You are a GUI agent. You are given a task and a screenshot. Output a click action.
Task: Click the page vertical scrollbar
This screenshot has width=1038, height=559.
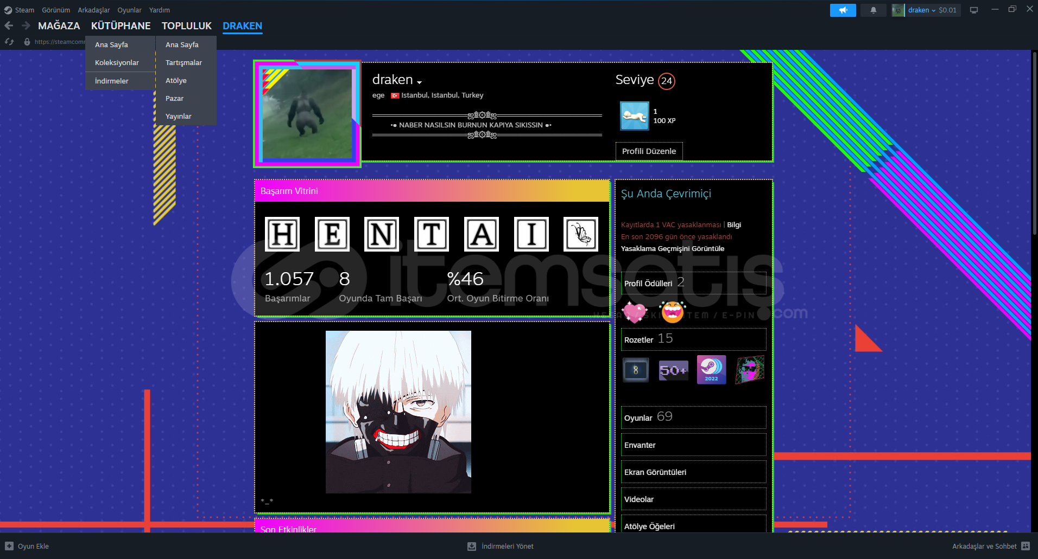1034,144
